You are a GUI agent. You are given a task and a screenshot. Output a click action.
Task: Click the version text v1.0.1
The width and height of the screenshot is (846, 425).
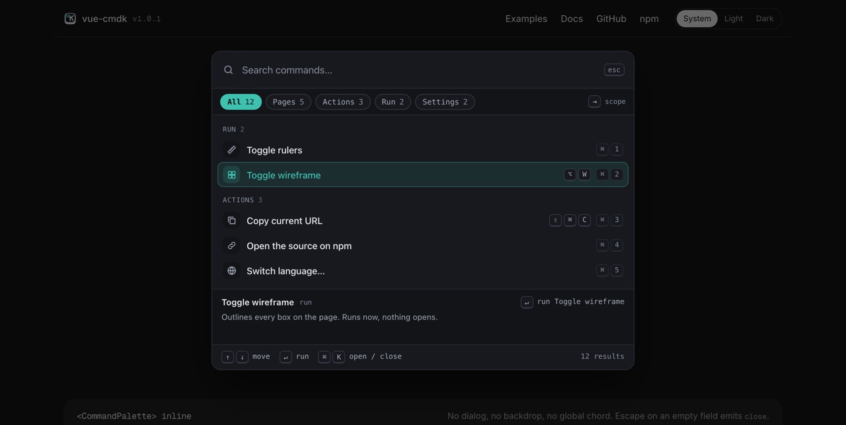(x=147, y=19)
